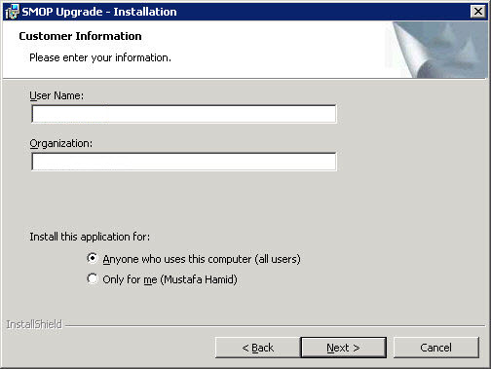Focus the User Name text field
The height and width of the screenshot is (369, 491).
pos(184,114)
